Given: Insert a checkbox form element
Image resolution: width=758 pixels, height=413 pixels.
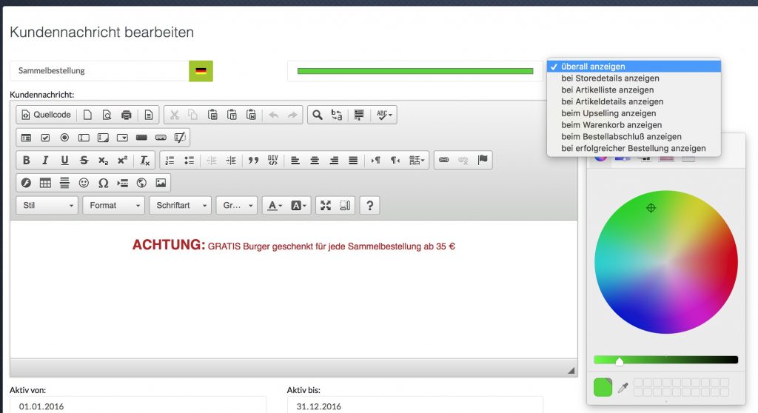Looking at the screenshot, I should tap(45, 138).
